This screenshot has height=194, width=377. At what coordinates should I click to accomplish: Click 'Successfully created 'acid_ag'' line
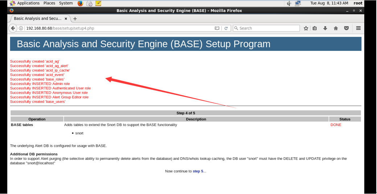pos(34,61)
